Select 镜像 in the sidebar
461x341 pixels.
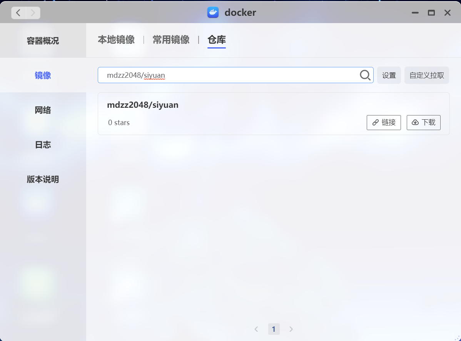coord(43,75)
